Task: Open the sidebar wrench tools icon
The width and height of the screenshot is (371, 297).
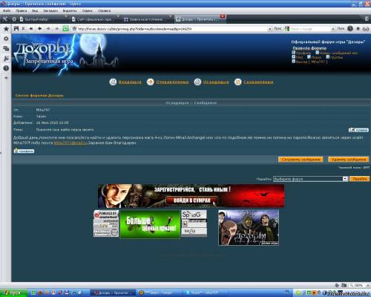Action: [6, 59]
